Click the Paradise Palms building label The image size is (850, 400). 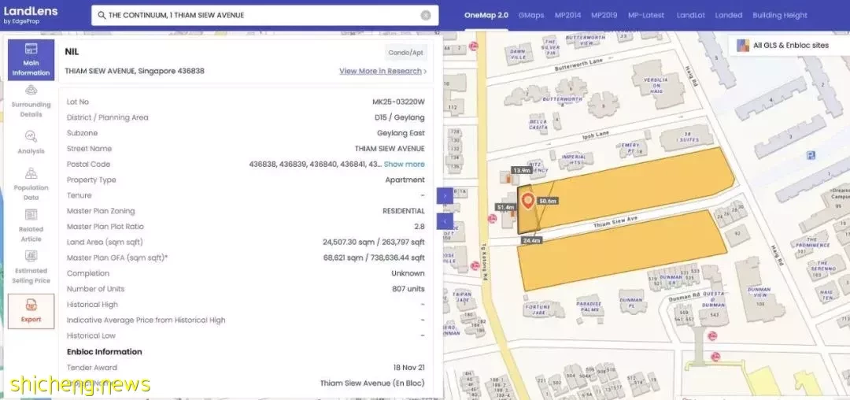tap(589, 306)
